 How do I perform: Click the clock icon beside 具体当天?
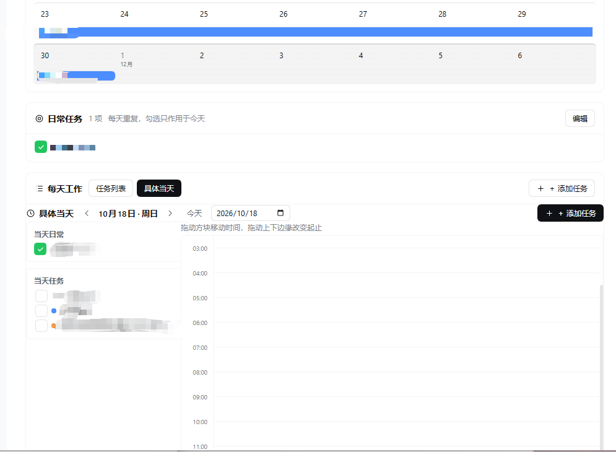30,214
